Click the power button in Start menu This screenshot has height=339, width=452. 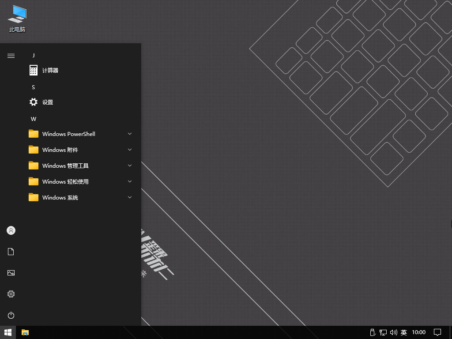coord(11,315)
